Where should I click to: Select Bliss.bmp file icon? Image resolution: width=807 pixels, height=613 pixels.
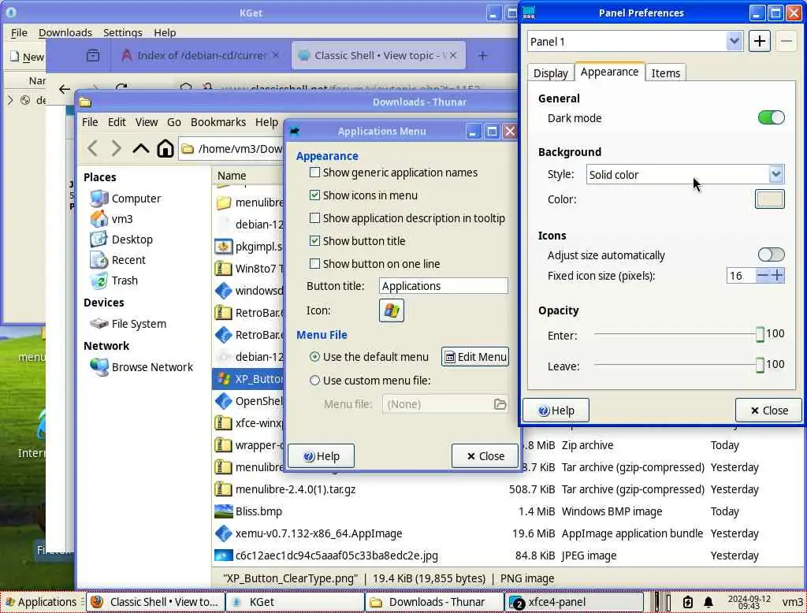coord(223,511)
